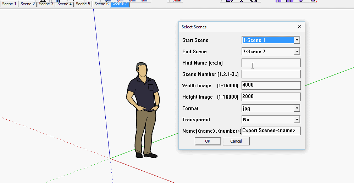Expand the Start Scene dropdown
Screen dimensions: 354x183
coord(297,40)
